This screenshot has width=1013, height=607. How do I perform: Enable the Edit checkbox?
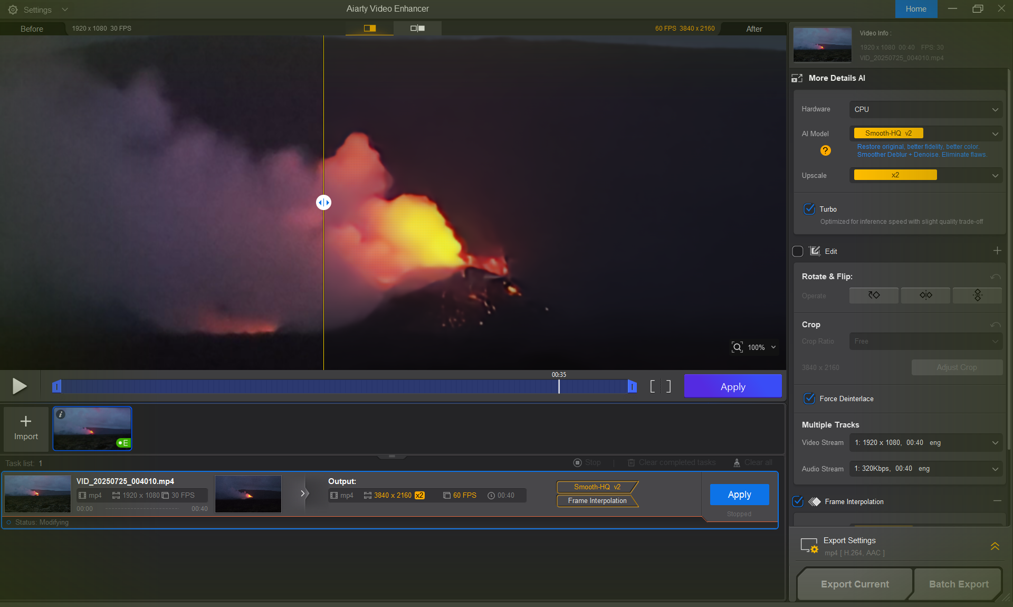click(x=798, y=251)
